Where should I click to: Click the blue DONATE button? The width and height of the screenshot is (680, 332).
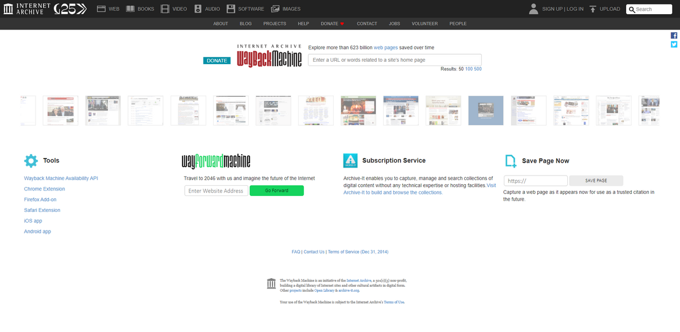pos(216,60)
